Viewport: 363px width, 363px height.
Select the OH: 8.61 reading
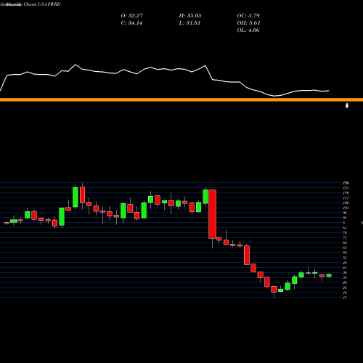(x=248, y=23)
